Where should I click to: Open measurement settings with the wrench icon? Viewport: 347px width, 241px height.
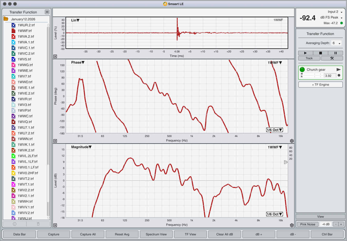[x=332, y=58]
